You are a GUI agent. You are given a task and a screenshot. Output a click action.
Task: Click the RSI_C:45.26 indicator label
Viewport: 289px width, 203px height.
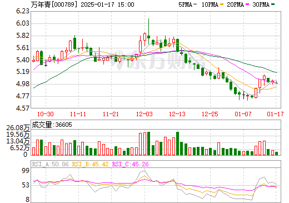131,164
